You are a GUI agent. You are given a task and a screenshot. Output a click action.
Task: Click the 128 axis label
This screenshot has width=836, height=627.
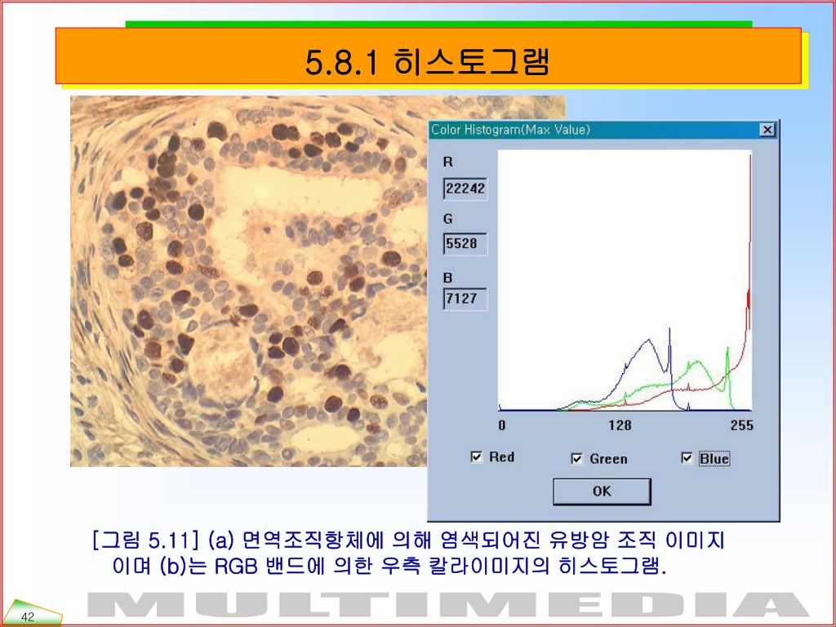point(620,425)
